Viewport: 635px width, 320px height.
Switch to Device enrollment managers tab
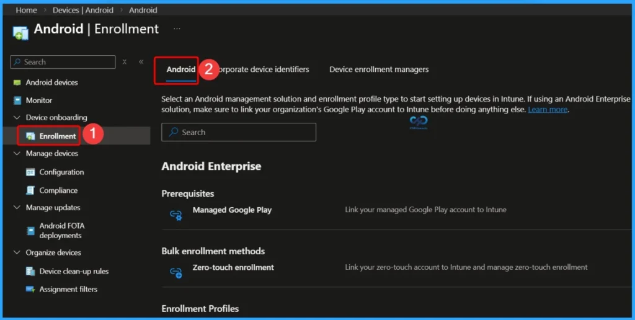(x=379, y=69)
